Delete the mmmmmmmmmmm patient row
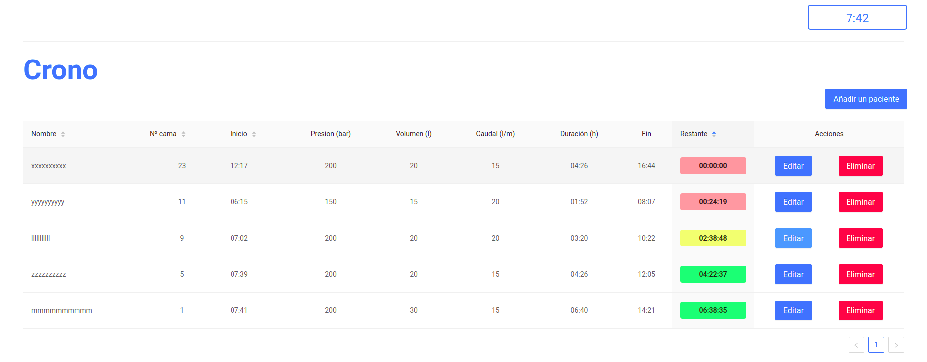 [x=860, y=310]
